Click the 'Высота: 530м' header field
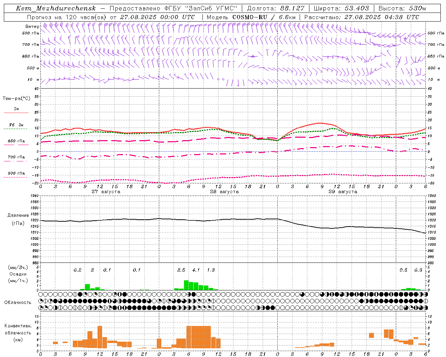Viewport: 446px width, 357px height. 402,8
